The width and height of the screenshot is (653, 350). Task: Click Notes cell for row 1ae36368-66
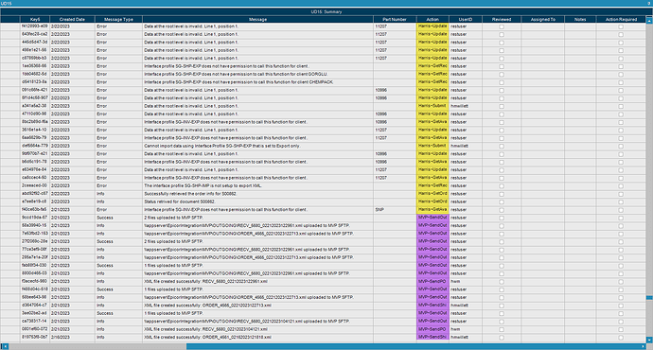point(580,66)
